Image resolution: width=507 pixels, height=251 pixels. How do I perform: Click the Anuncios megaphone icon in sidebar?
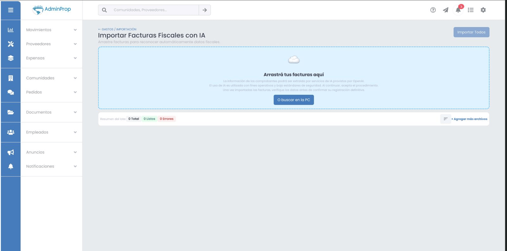click(x=11, y=152)
